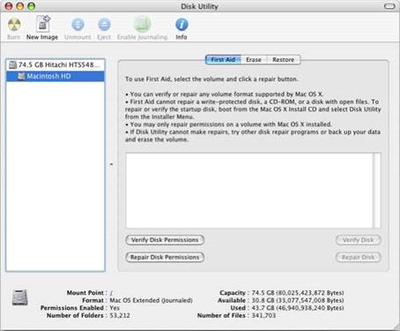Click the Permissions Enabled value 'Yes'
The height and width of the screenshot is (331, 400).
tap(115, 308)
